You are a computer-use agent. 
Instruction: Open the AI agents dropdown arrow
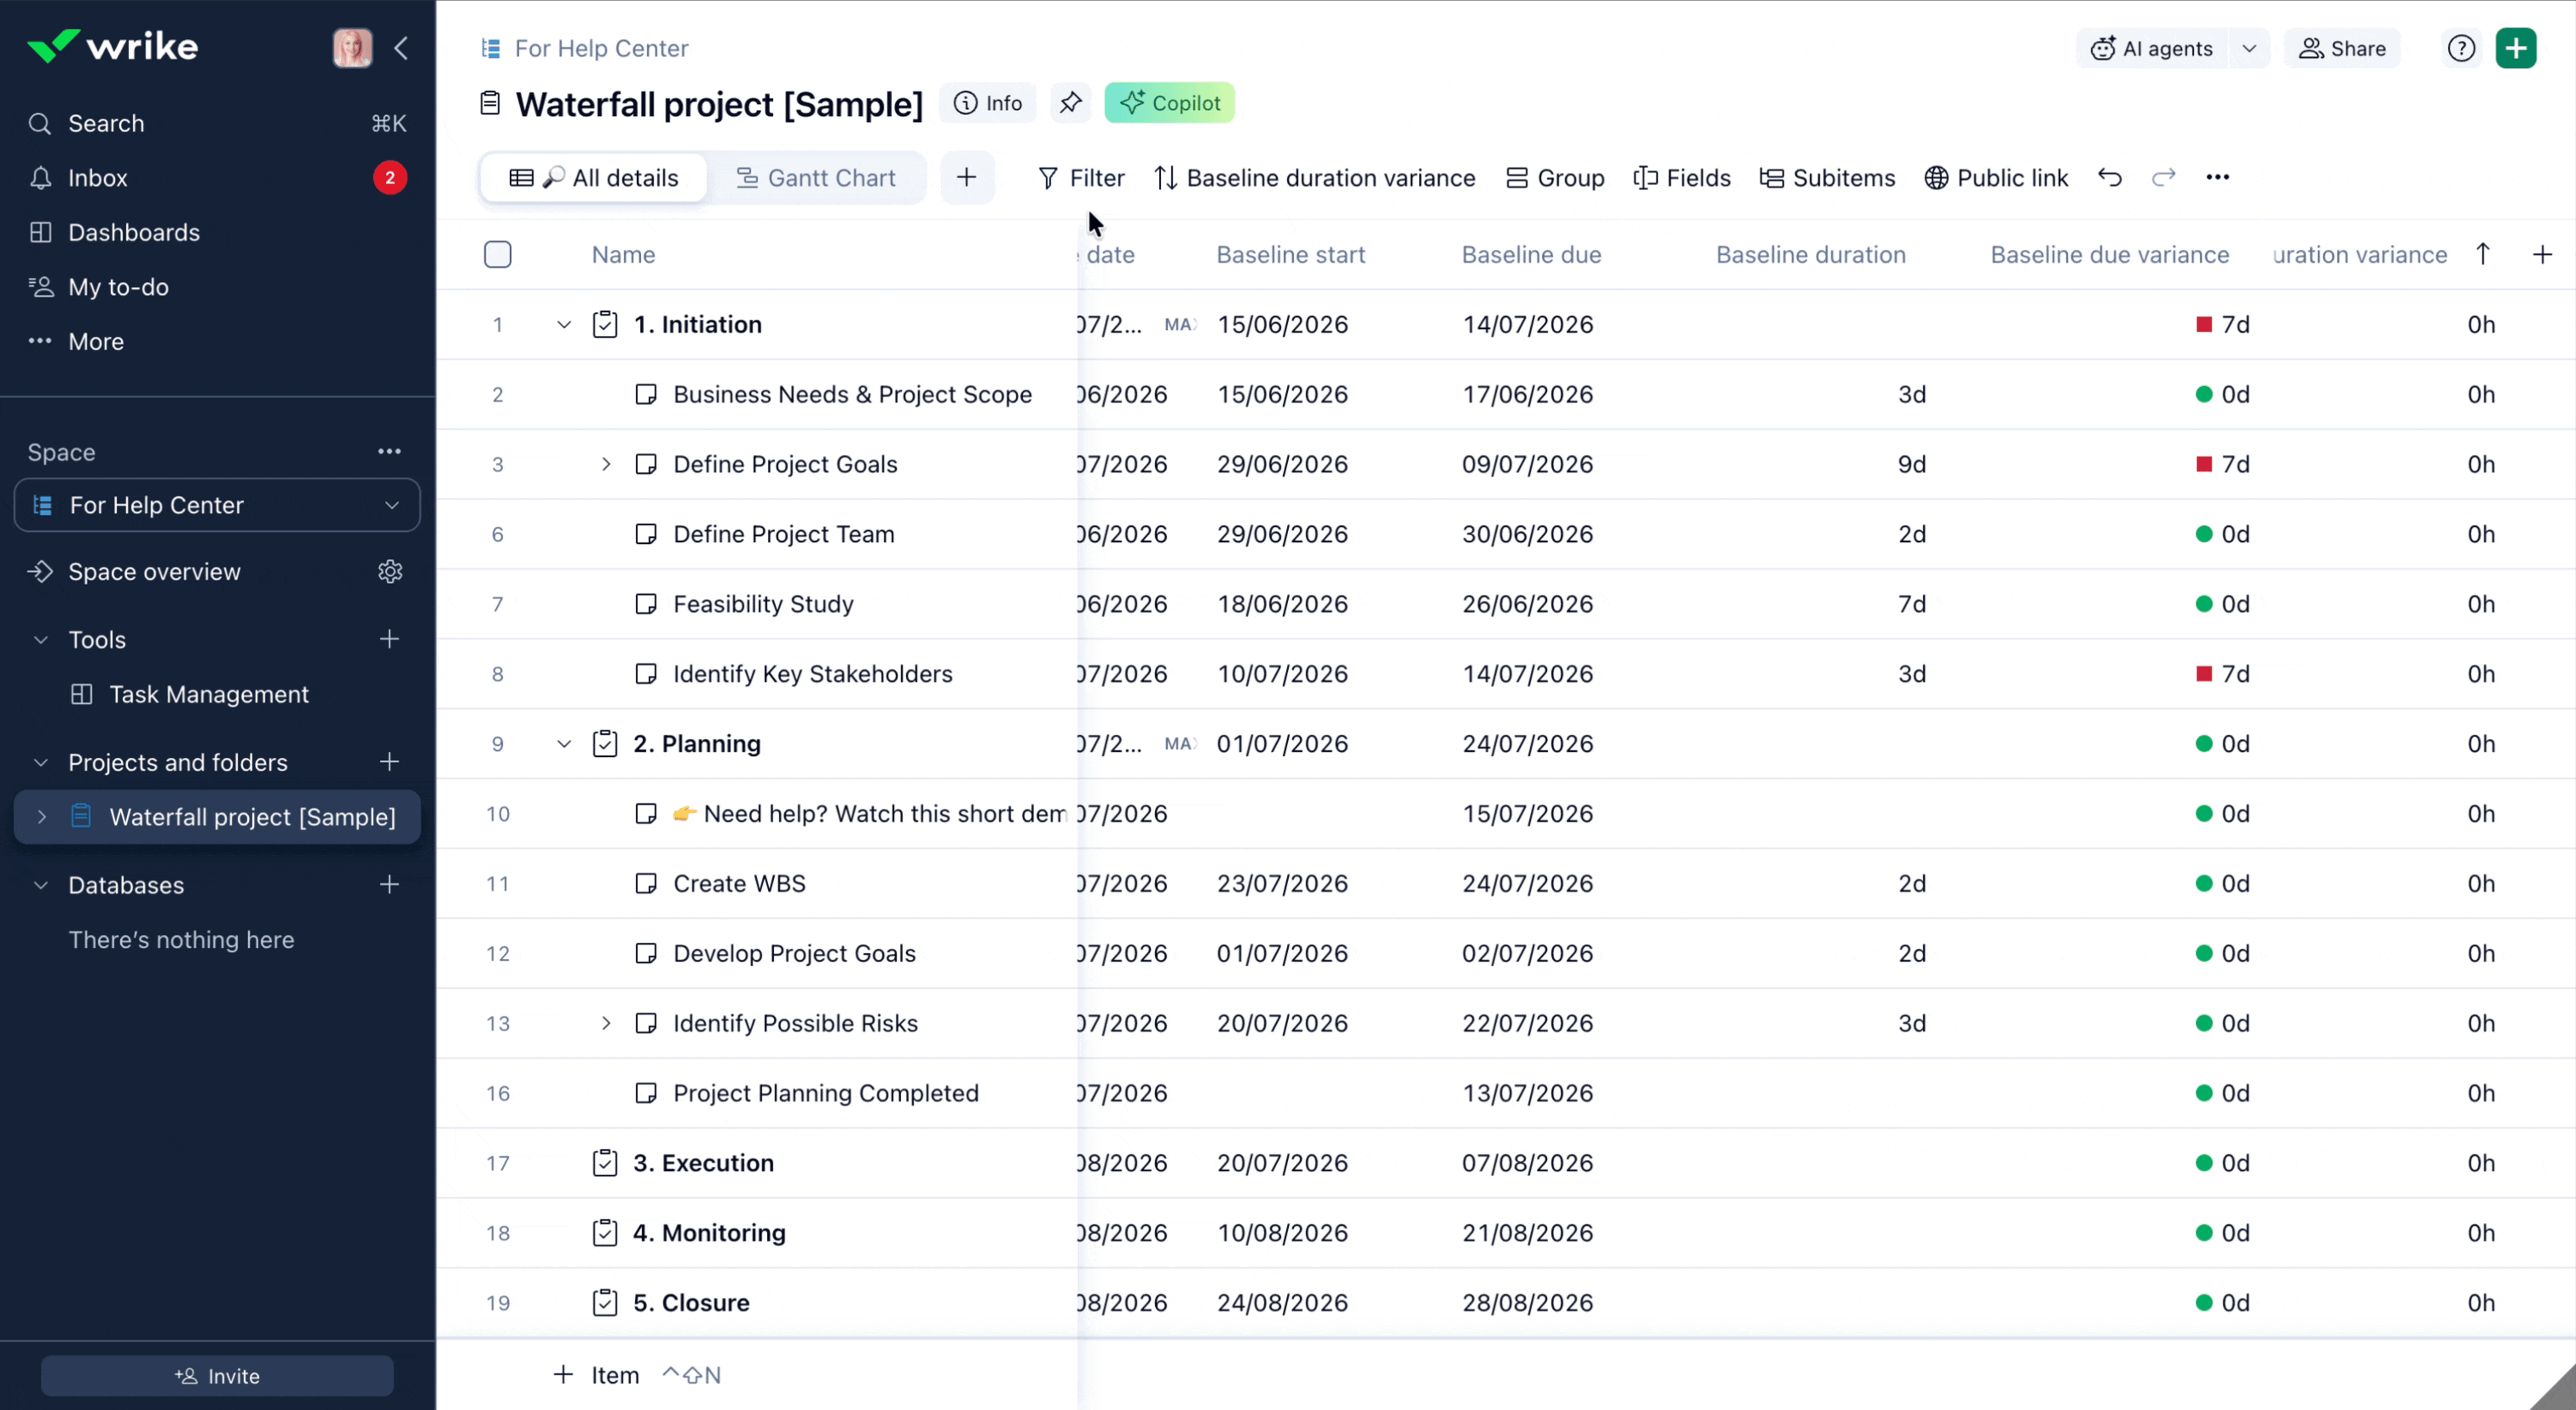[2249, 48]
